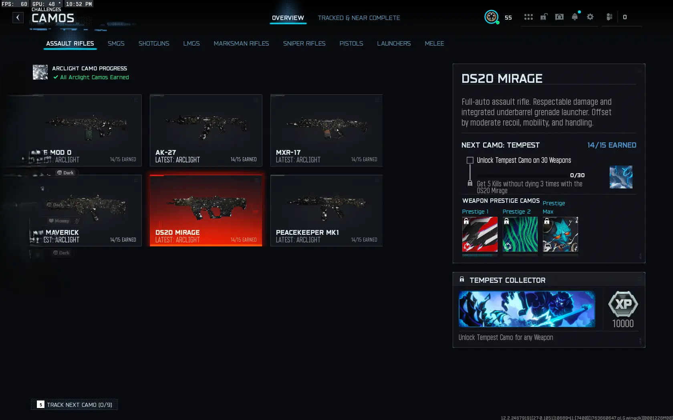Open the party members icon
The height and width of the screenshot is (420, 673).
(x=609, y=17)
